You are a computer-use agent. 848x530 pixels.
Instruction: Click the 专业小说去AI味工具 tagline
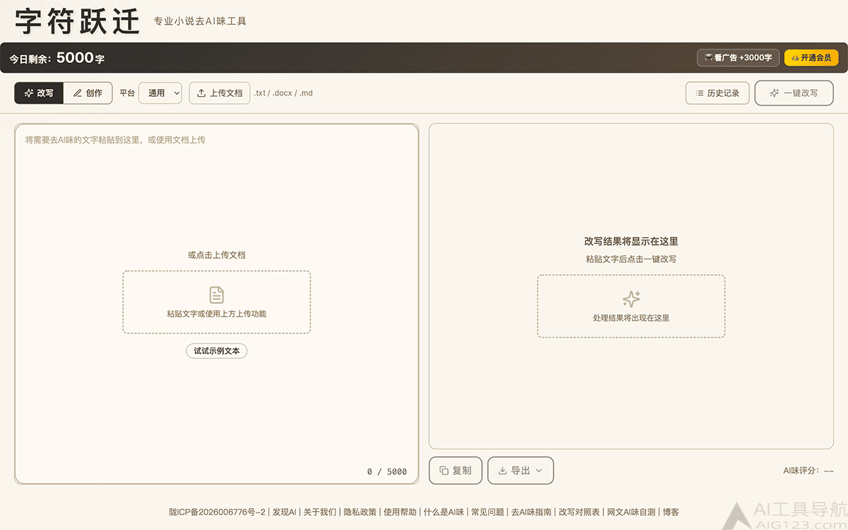pos(200,21)
